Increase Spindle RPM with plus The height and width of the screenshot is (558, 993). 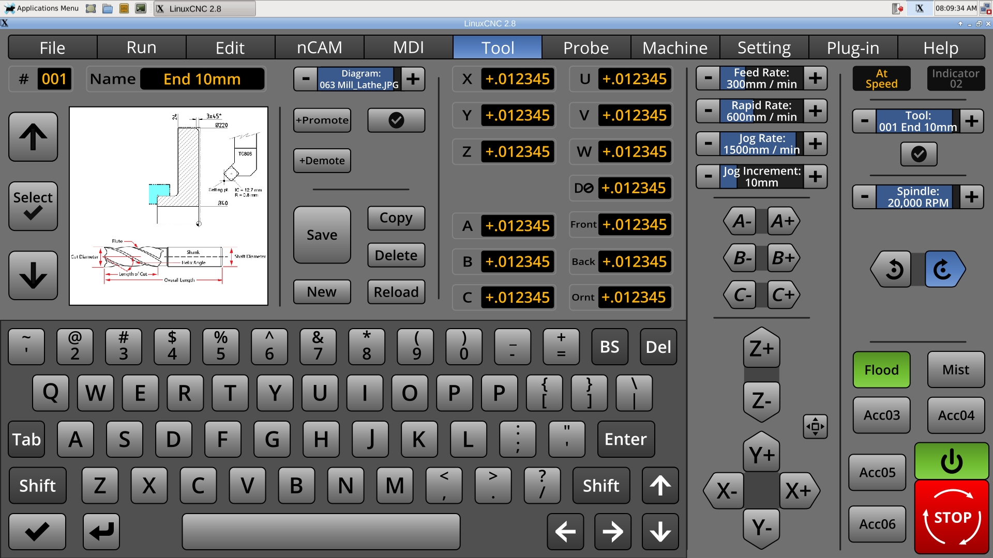point(972,197)
